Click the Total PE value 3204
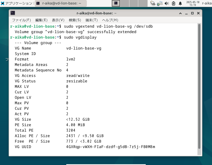The width and height of the screenshot is (212, 165). pos(71,130)
